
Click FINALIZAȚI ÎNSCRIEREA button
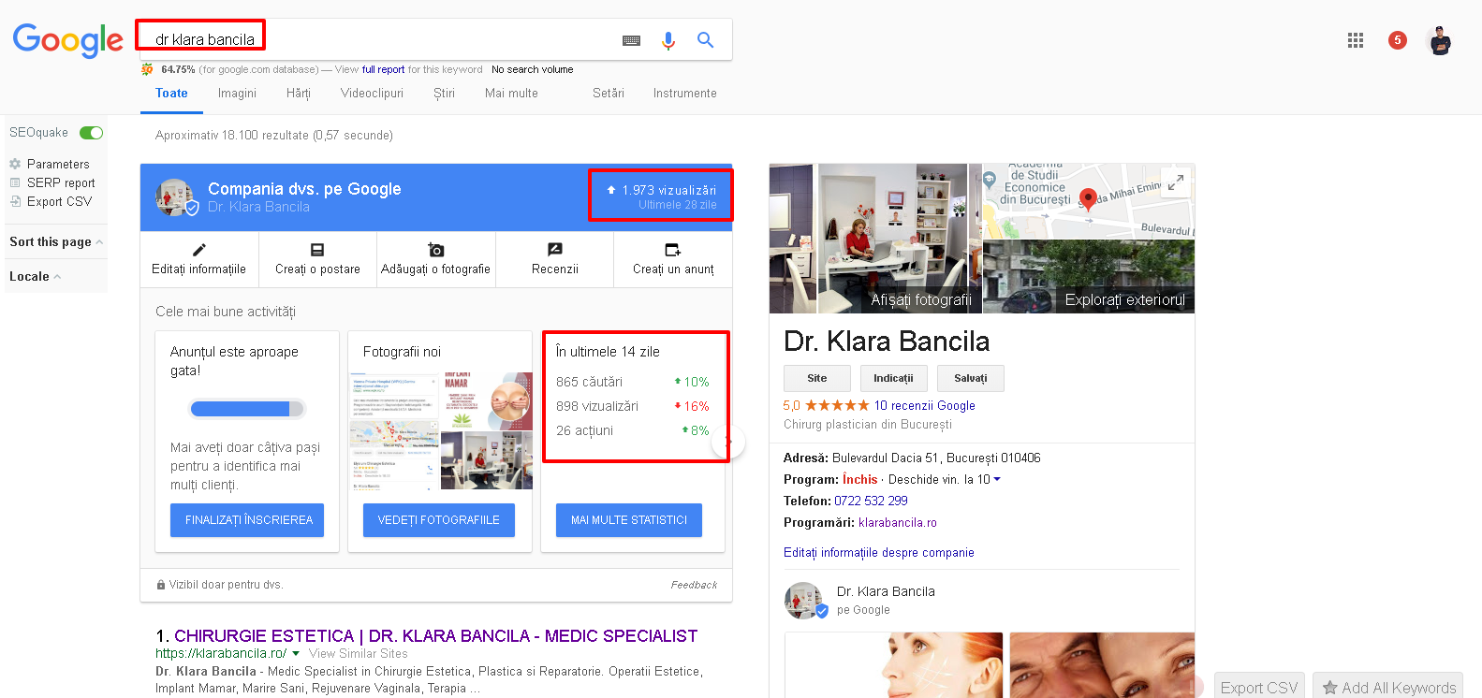[x=247, y=520]
